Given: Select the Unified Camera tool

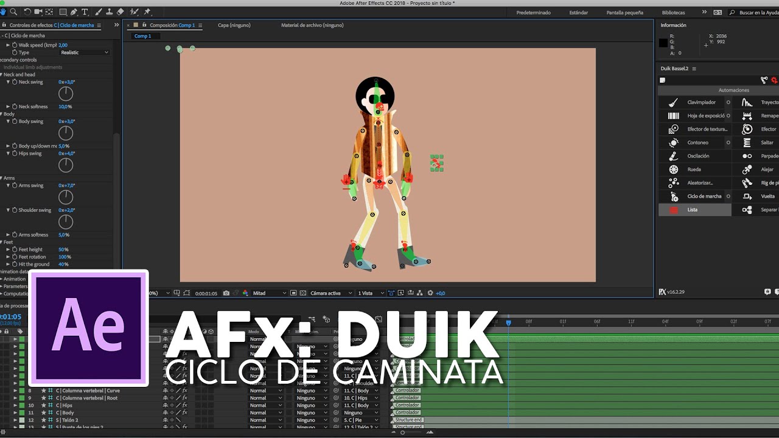Looking at the screenshot, I should [38, 12].
